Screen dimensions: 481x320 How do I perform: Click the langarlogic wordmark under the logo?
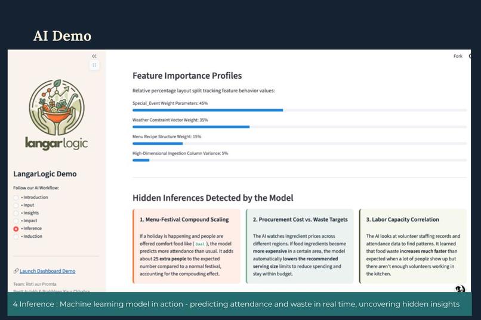[57, 143]
